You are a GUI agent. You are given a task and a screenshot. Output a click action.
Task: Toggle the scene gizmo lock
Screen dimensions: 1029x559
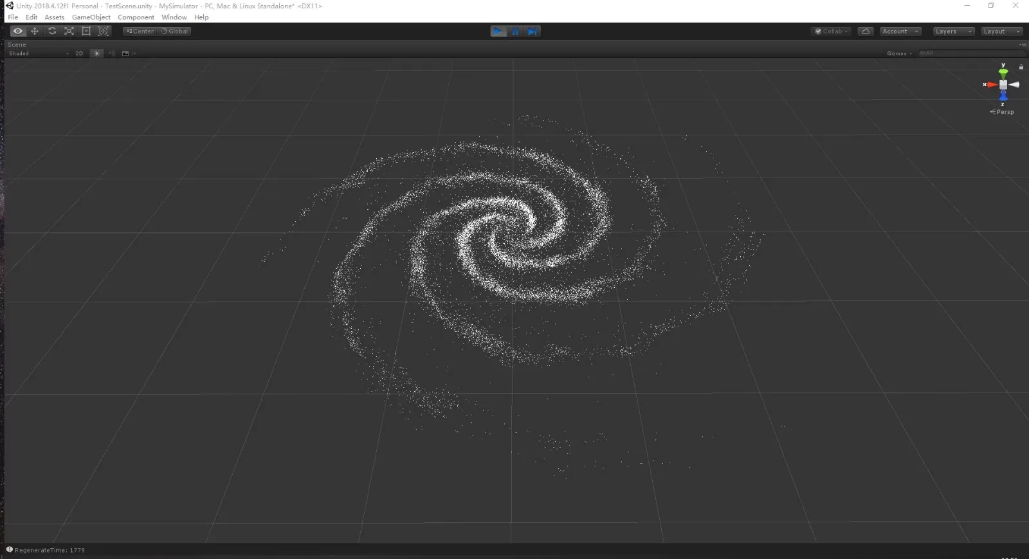coord(1021,67)
